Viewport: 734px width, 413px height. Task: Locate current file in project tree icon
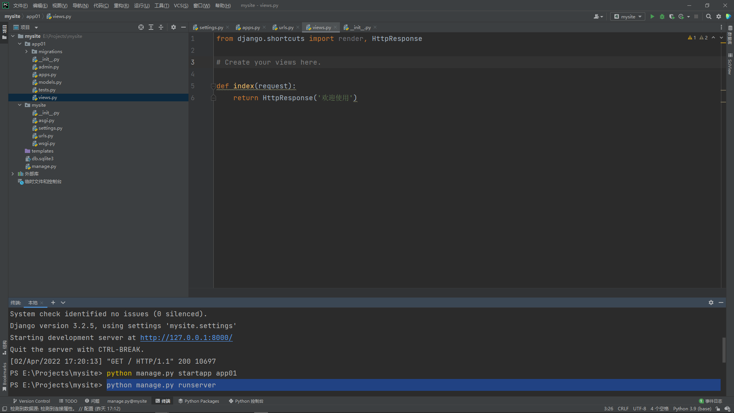coord(141,27)
